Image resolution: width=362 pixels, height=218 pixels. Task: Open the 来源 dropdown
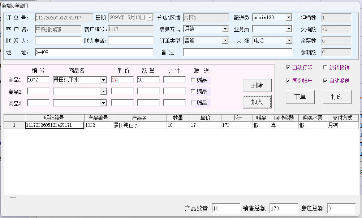pos(289,40)
